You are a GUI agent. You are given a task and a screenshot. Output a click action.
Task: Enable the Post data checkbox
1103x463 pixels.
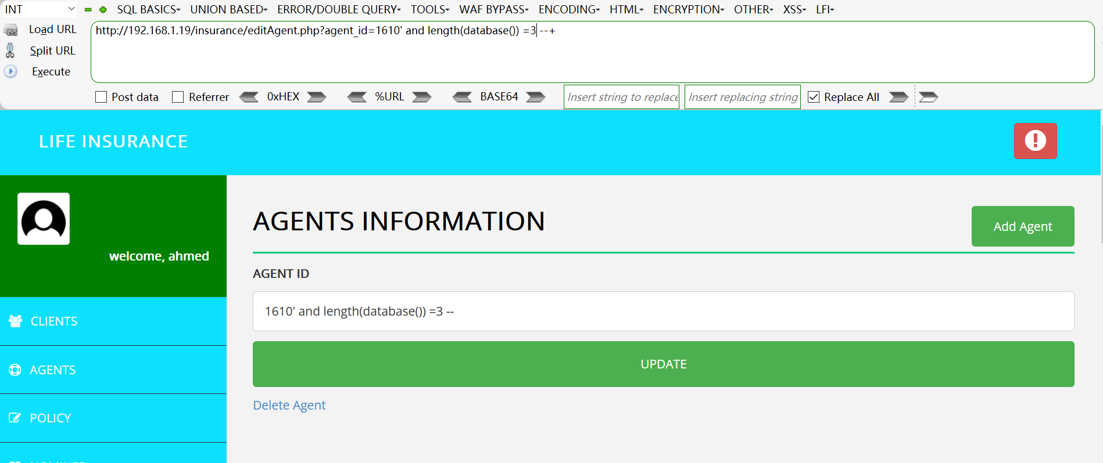tap(101, 97)
